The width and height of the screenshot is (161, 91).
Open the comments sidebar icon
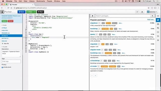tap(158, 28)
